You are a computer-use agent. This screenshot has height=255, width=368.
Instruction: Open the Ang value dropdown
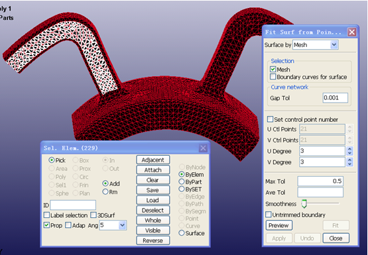pos(122,225)
